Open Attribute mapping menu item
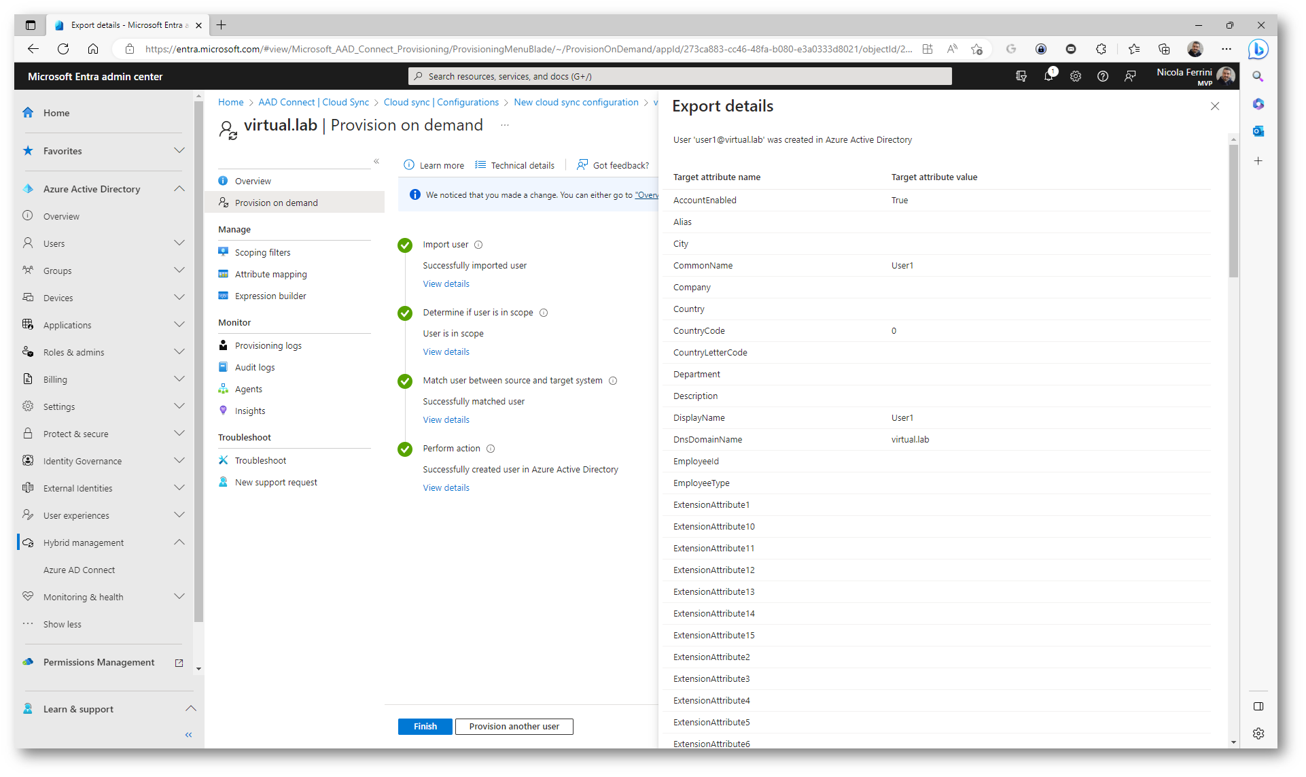This screenshot has height=777, width=1306. (x=270, y=274)
